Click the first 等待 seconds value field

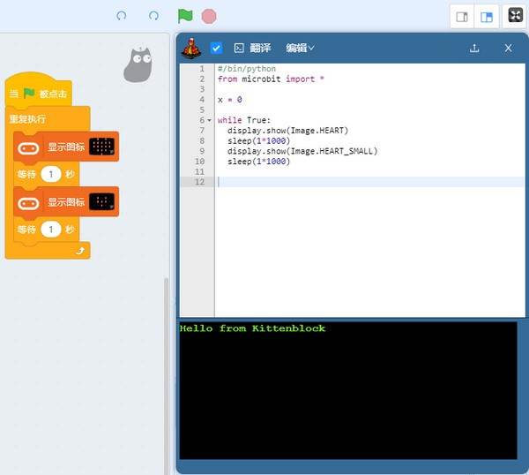(x=51, y=174)
